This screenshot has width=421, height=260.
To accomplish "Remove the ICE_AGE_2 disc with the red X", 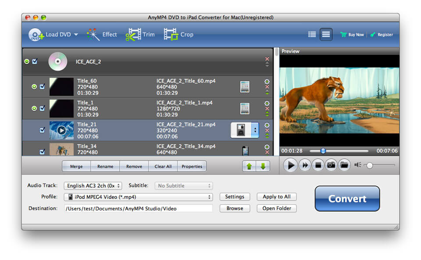I will [x=267, y=59].
